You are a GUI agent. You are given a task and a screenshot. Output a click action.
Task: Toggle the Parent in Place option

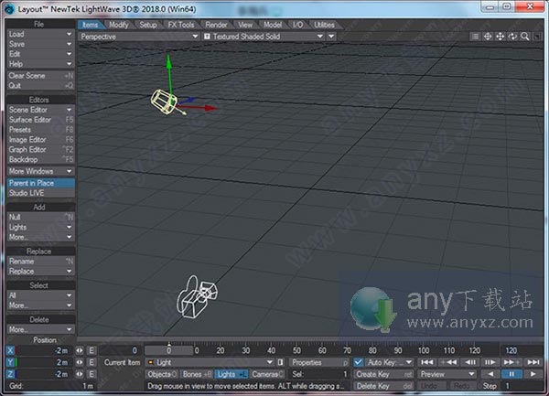tap(40, 183)
